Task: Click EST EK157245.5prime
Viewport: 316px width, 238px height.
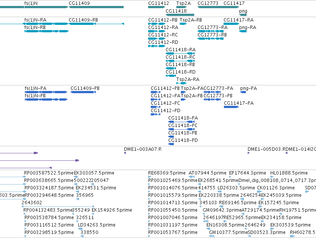Action: [260, 206]
